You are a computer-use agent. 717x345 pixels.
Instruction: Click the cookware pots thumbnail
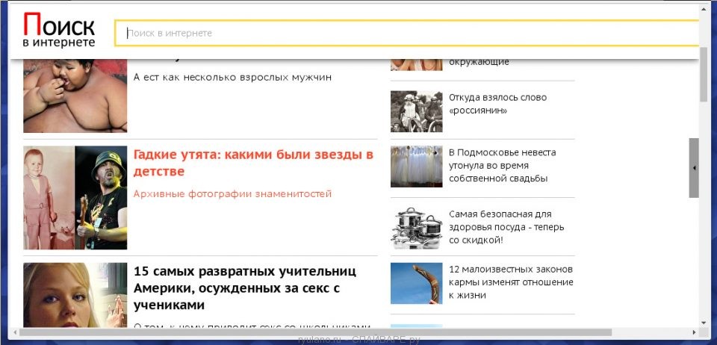pos(417,228)
